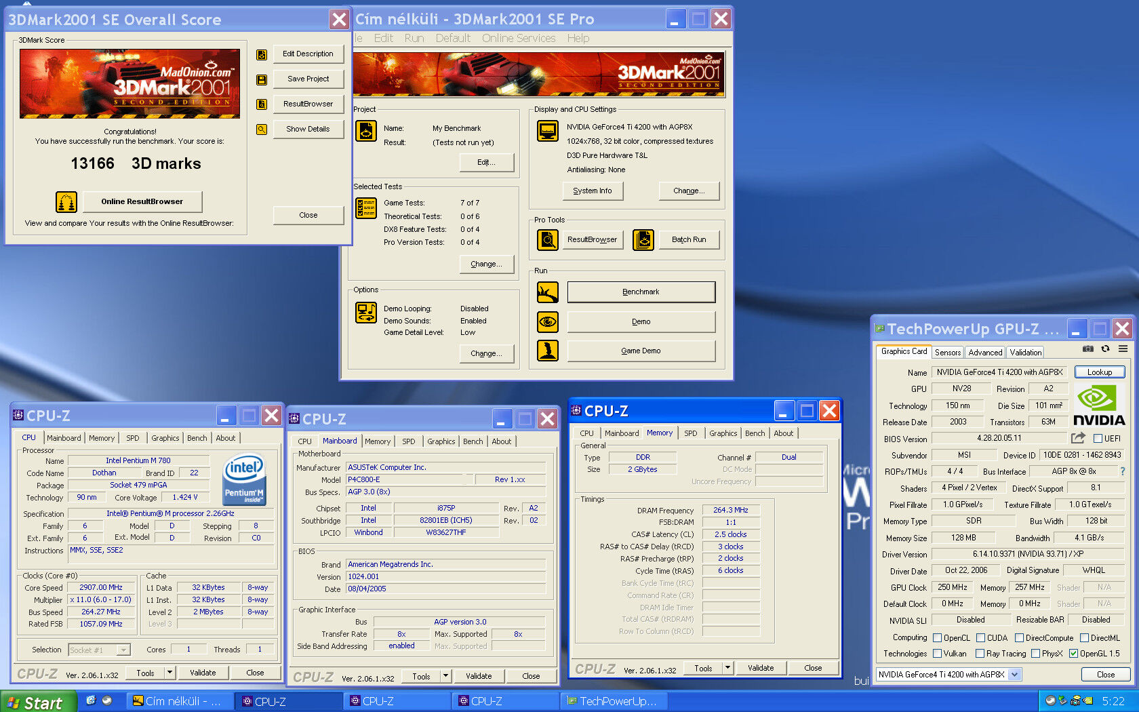
Task: Click the Benchmark button in 3DMark
Action: [641, 292]
